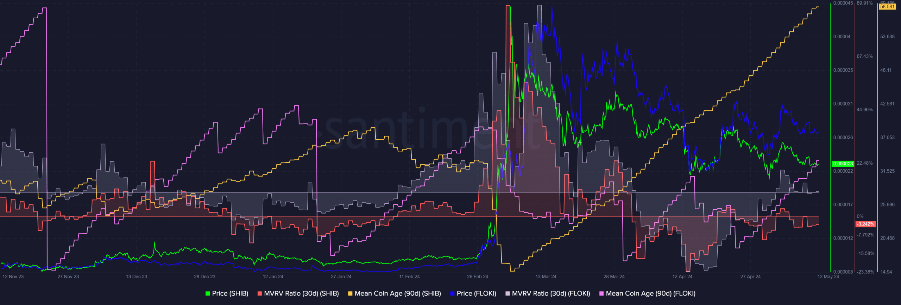The image size is (901, 305).
Task: Click the 14.94 coin age axis value
Action: click(886, 272)
